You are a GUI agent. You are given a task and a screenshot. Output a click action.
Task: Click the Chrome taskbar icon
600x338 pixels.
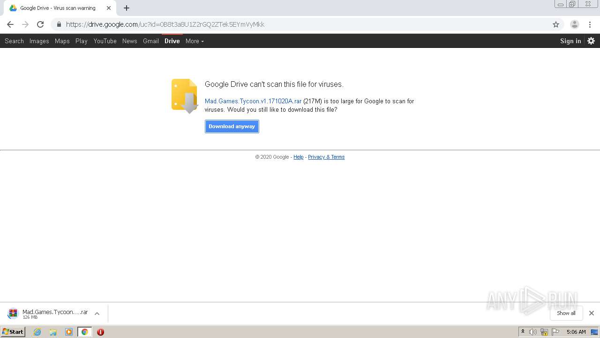tap(85, 332)
